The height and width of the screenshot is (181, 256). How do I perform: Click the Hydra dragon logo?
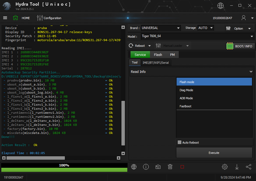7,6
